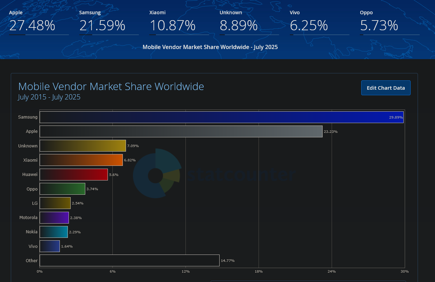Click the Oppo 5.73% header stat

(x=390, y=22)
